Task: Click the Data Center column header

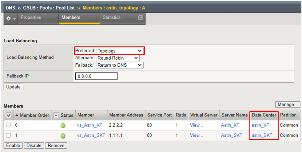Action: tap(264, 115)
